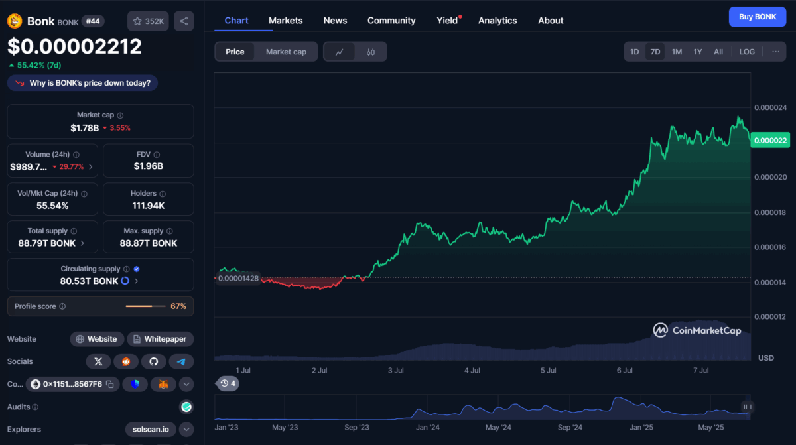
Task: Open the share button beside the watchlist
Action: [x=184, y=21]
